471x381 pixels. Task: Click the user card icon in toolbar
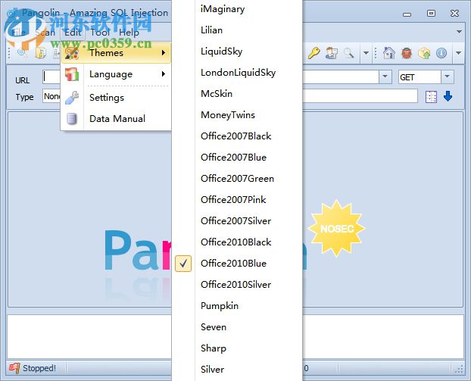tap(332, 53)
